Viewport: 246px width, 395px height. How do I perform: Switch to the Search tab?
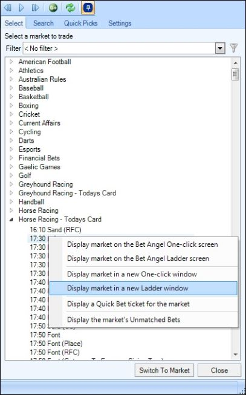pyautogui.click(x=44, y=23)
